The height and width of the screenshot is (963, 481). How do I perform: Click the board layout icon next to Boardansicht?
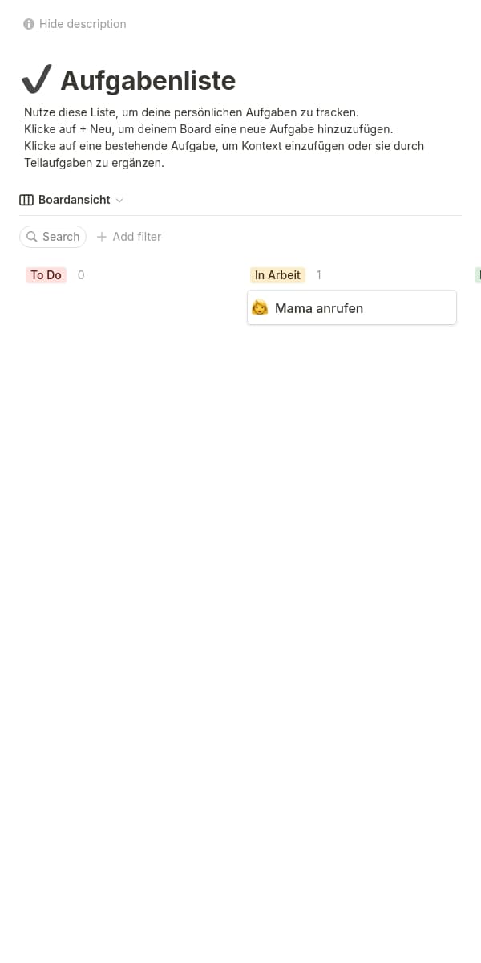[26, 200]
